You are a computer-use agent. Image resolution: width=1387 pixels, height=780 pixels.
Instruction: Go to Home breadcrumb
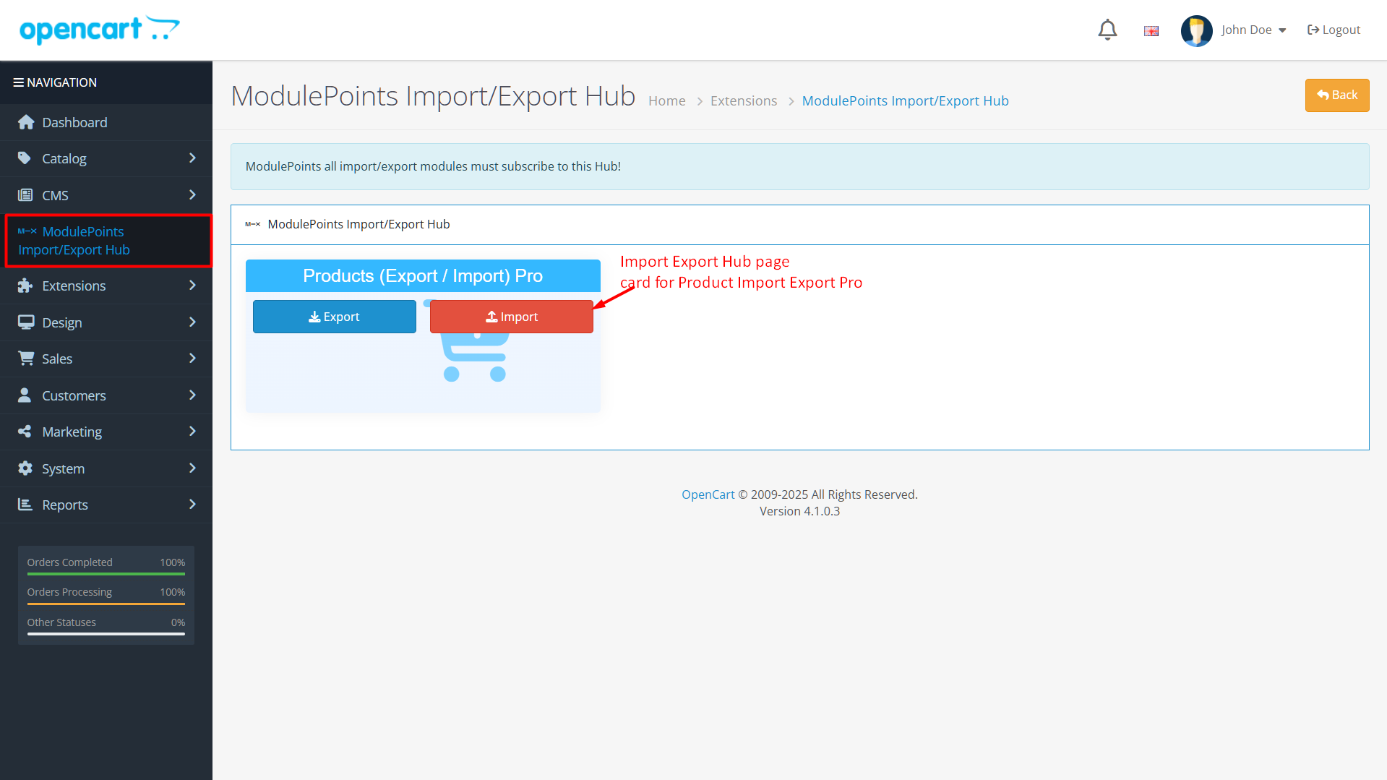tap(666, 100)
